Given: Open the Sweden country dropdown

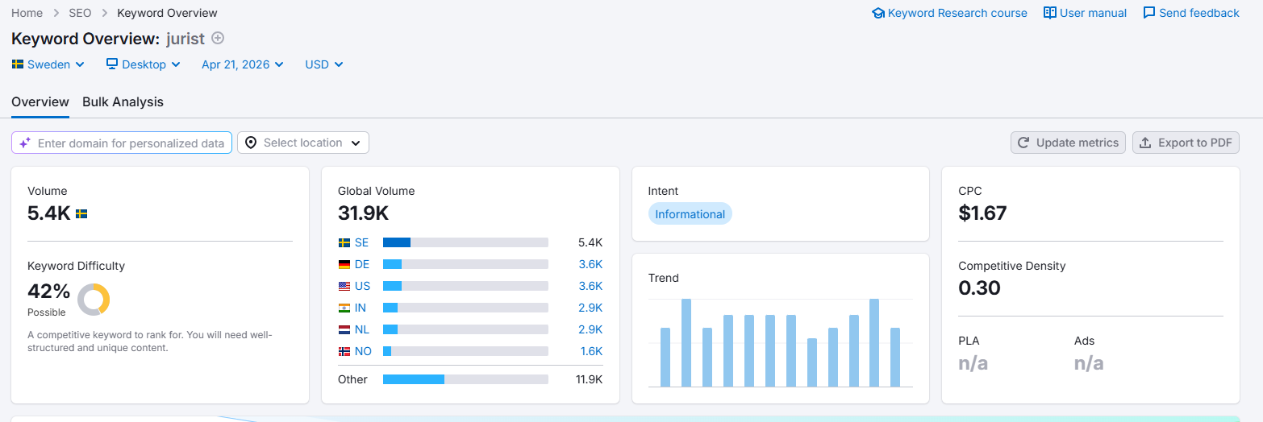Looking at the screenshot, I should tap(48, 64).
